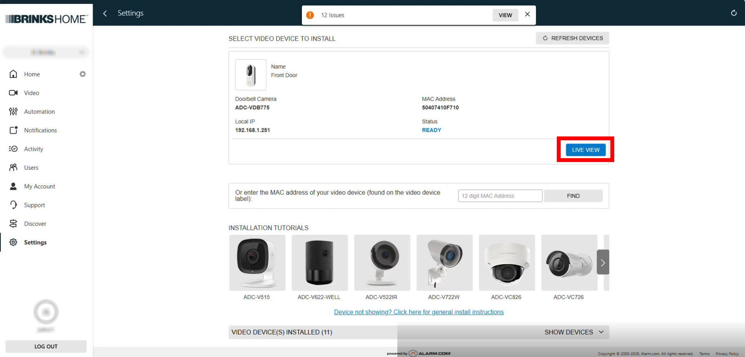
Task: Click the Live View button
Action: click(586, 150)
